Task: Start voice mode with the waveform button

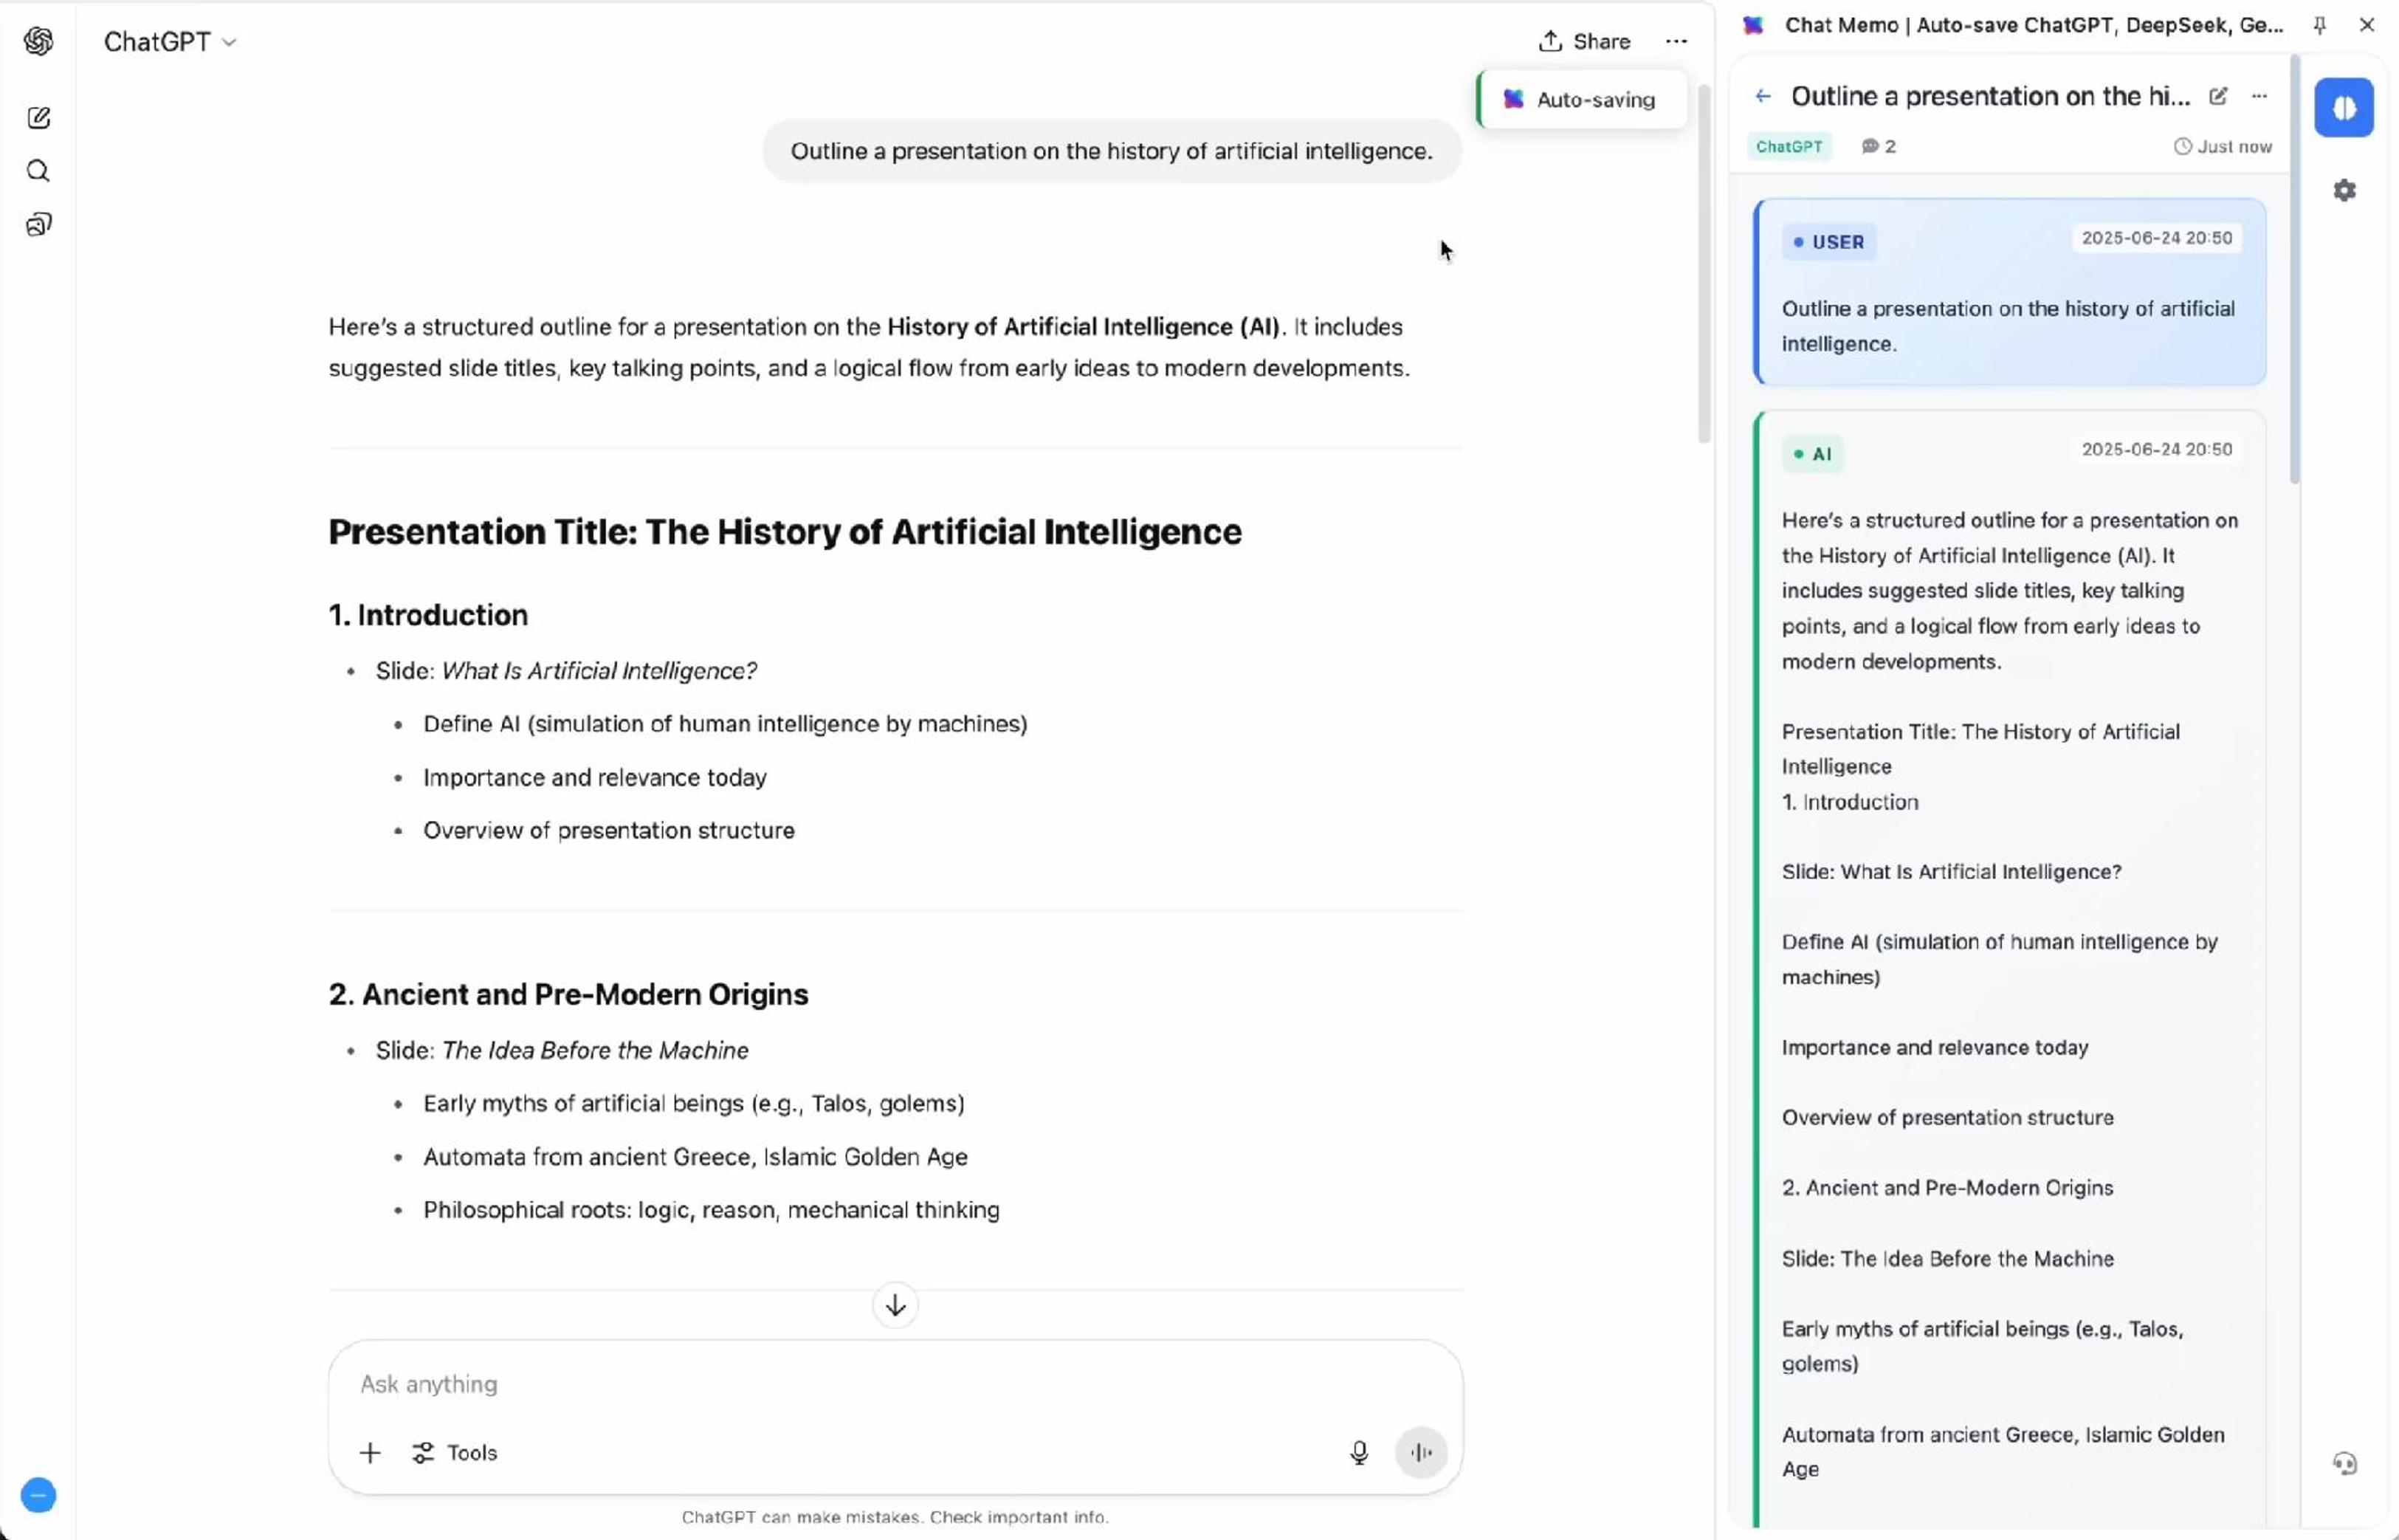Action: click(x=1420, y=1452)
